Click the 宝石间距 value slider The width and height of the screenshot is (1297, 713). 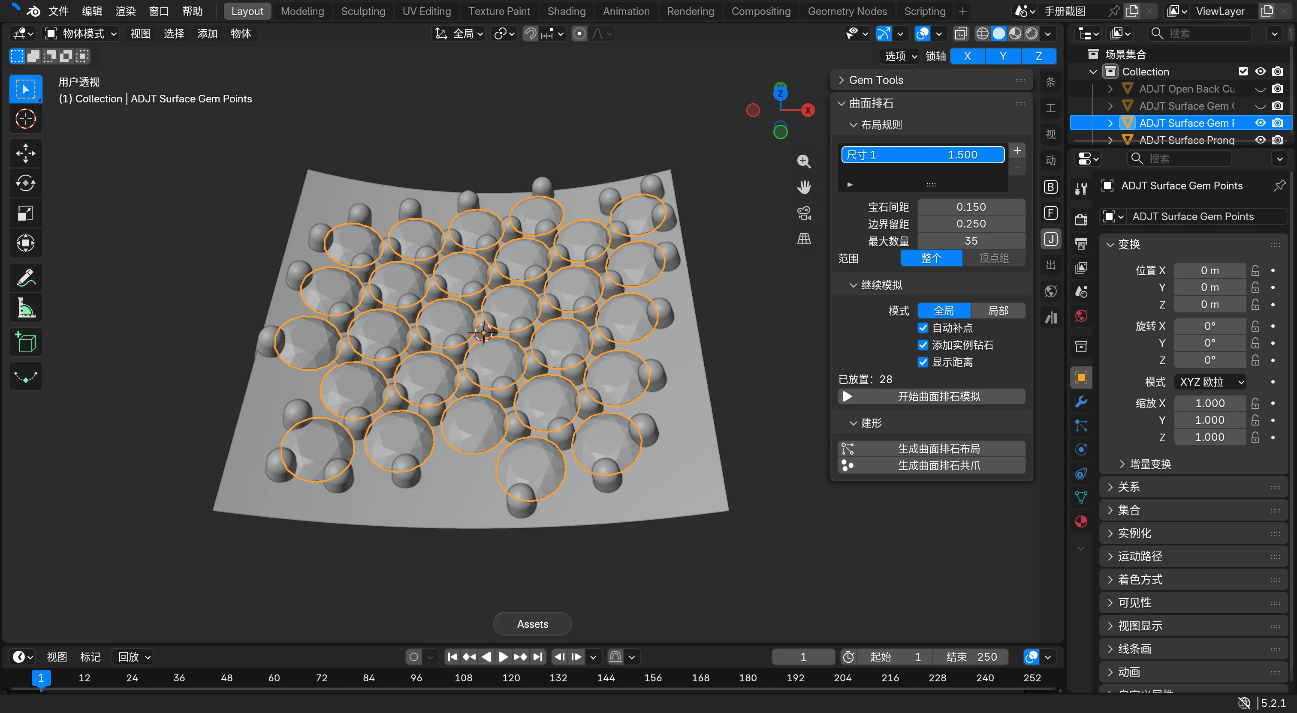tap(971, 207)
